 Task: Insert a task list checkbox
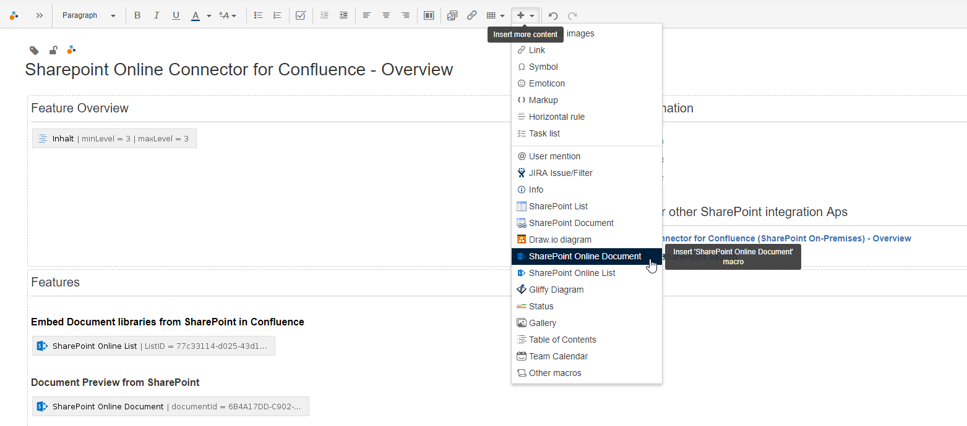point(301,15)
